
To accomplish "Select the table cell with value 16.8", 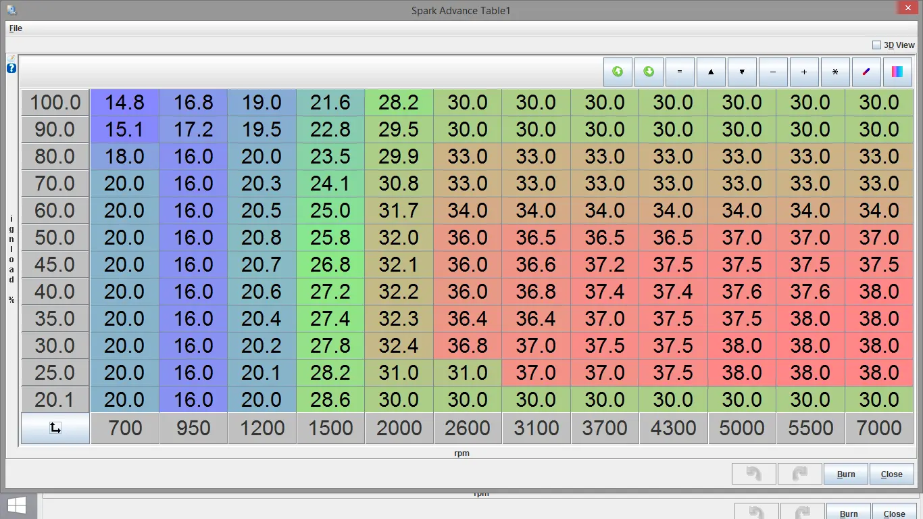I will pyautogui.click(x=193, y=103).
